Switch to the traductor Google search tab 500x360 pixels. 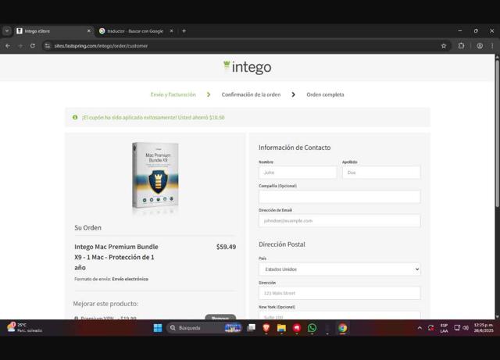pos(135,31)
